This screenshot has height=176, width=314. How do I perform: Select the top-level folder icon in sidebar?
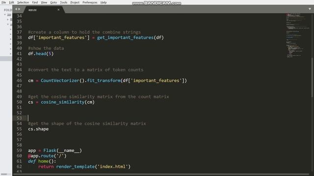click(9, 15)
